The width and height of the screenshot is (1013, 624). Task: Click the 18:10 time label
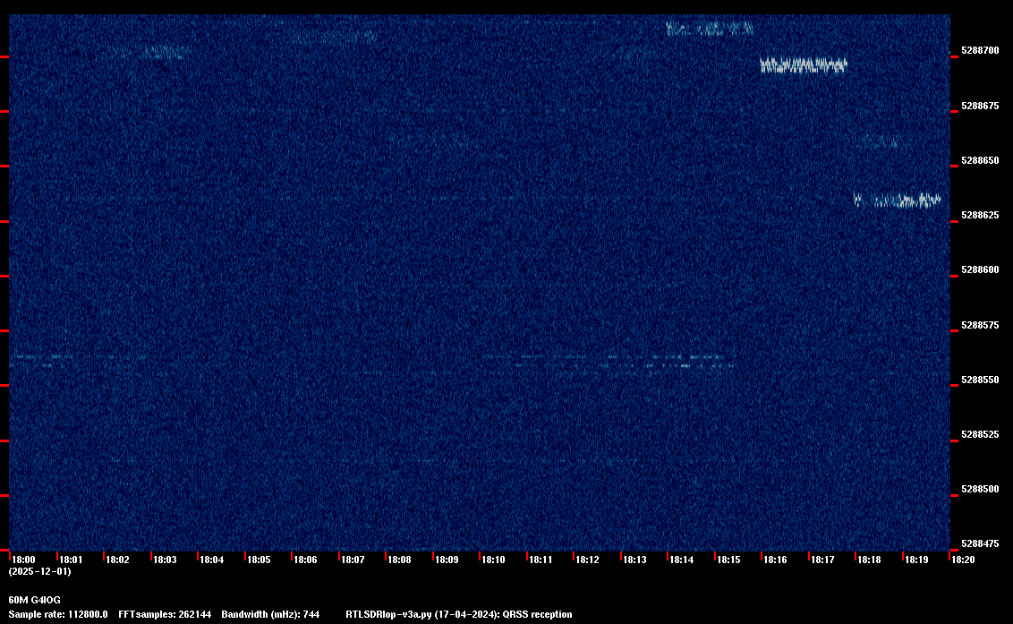(x=494, y=560)
